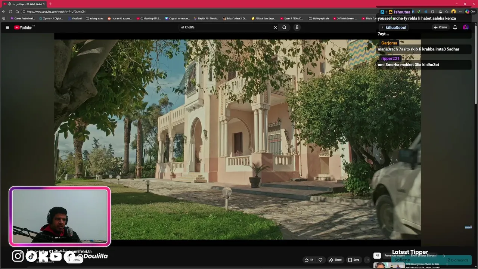Clear the 'el khotifa' search text
478x269 pixels.
click(x=275, y=27)
